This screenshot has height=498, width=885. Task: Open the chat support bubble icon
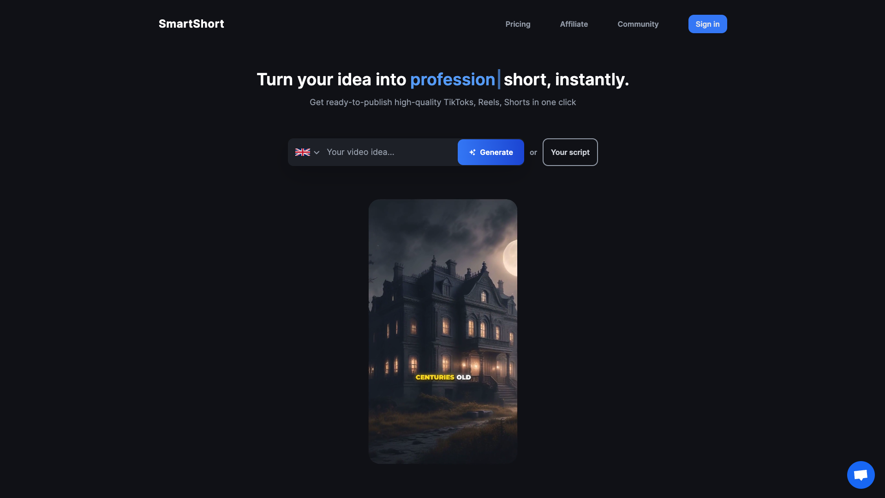(861, 474)
